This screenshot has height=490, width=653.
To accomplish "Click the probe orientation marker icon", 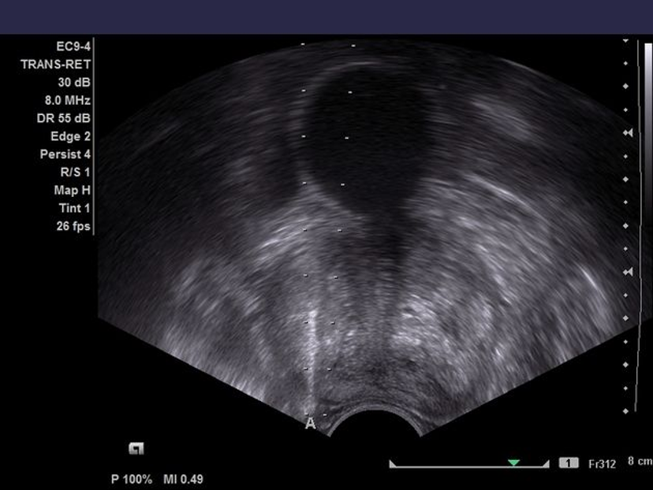I will pyautogui.click(x=136, y=448).
